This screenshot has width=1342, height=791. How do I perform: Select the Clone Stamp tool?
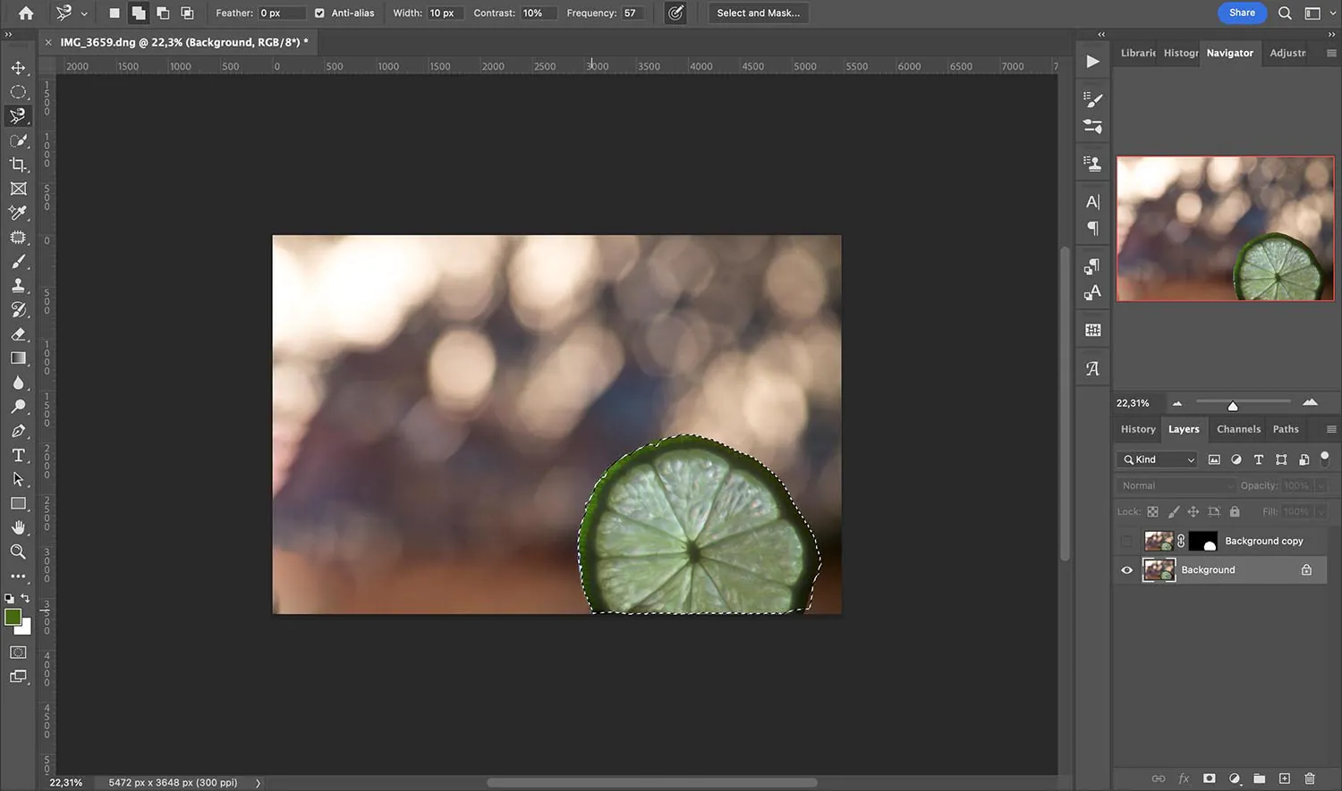tap(18, 286)
